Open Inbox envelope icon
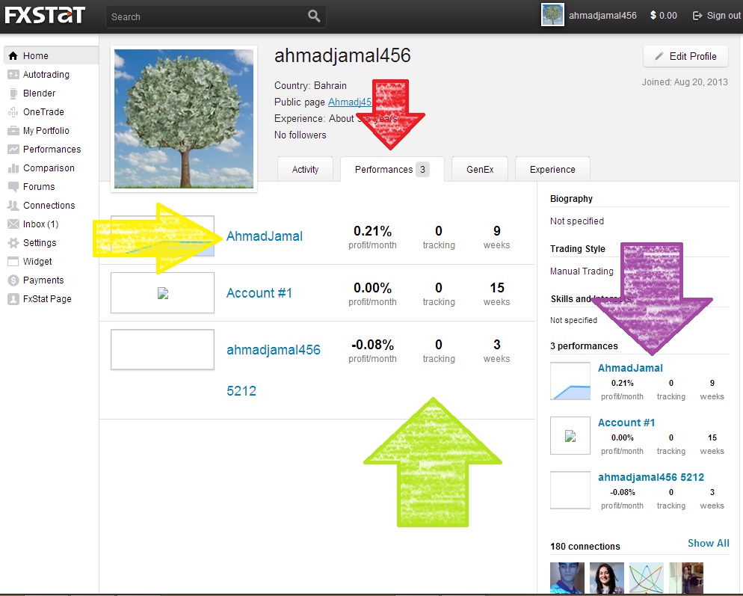743x596 pixels. pyautogui.click(x=13, y=224)
